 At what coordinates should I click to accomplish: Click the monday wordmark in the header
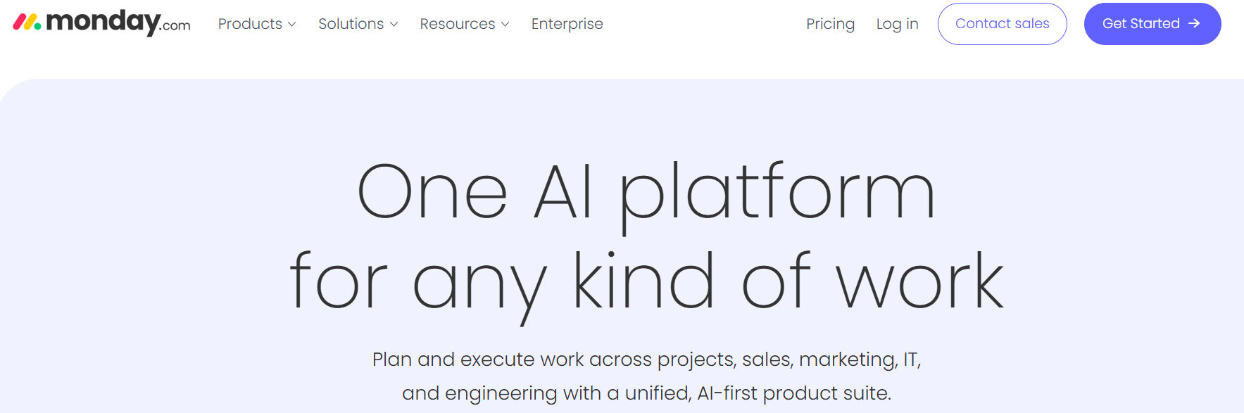(103, 23)
